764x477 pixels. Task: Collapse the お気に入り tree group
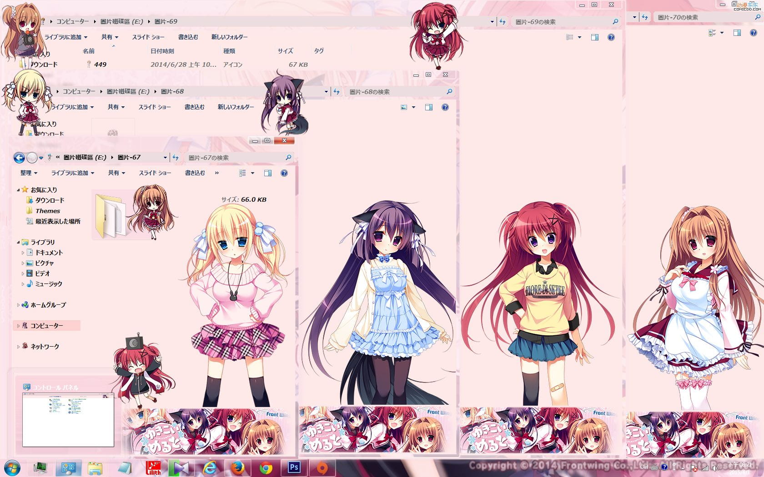(18, 190)
